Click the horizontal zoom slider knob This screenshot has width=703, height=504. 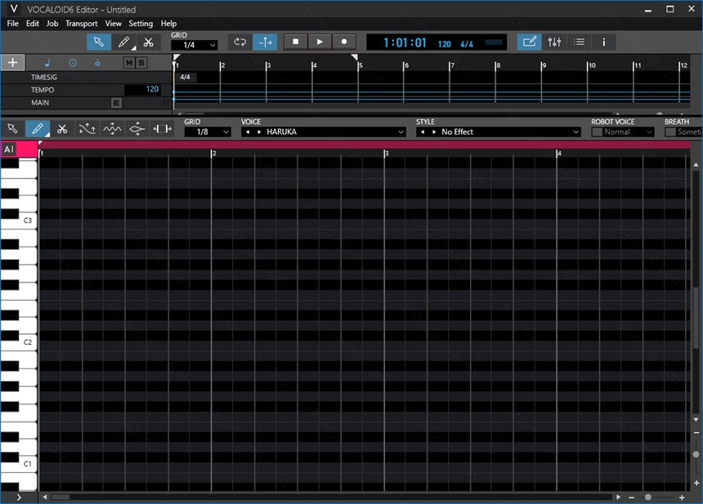click(648, 497)
